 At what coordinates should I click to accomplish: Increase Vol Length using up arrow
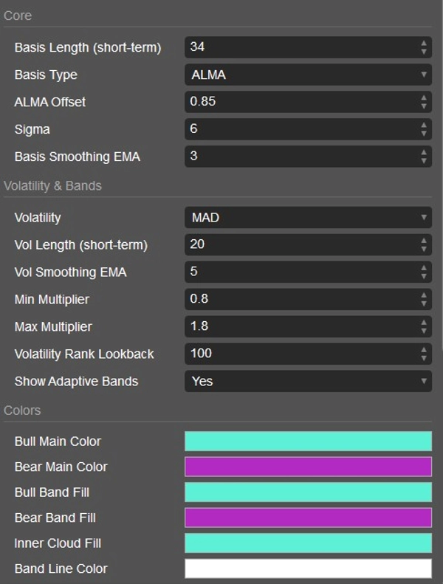point(424,241)
